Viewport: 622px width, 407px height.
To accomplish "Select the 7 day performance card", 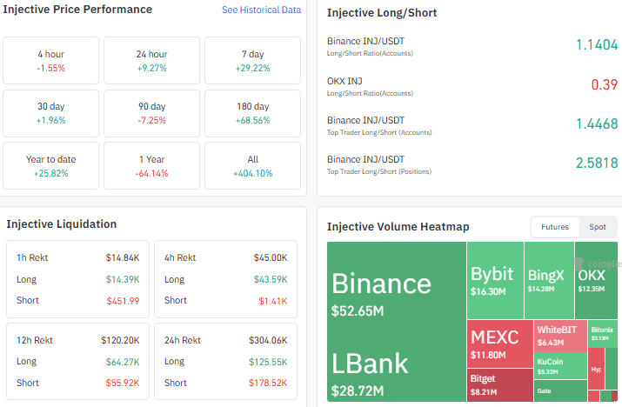I will click(x=252, y=61).
